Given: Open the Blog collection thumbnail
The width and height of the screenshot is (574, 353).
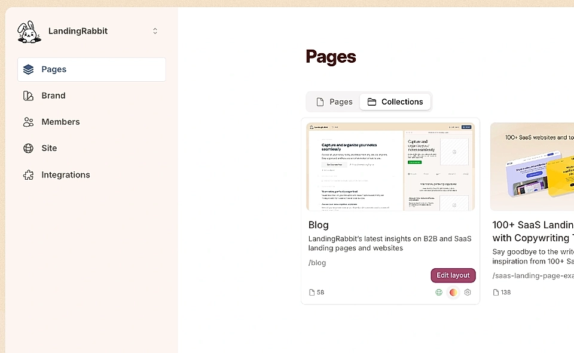Looking at the screenshot, I should (x=390, y=167).
